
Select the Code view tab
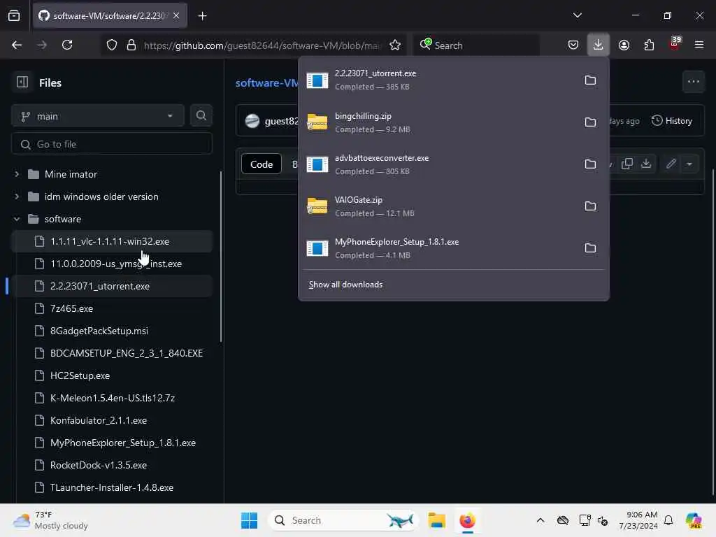click(262, 164)
